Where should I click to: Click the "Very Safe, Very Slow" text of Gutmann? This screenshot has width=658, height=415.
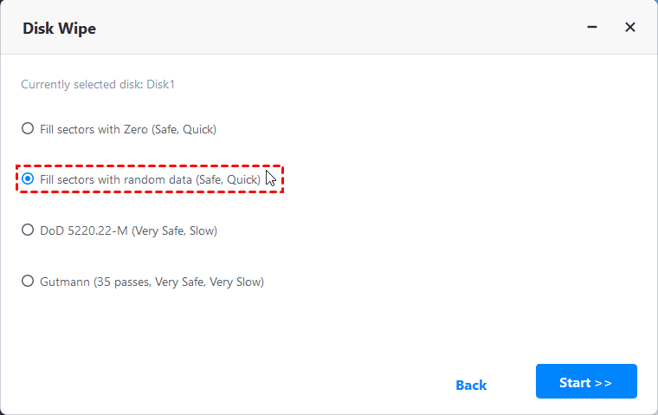[210, 282]
